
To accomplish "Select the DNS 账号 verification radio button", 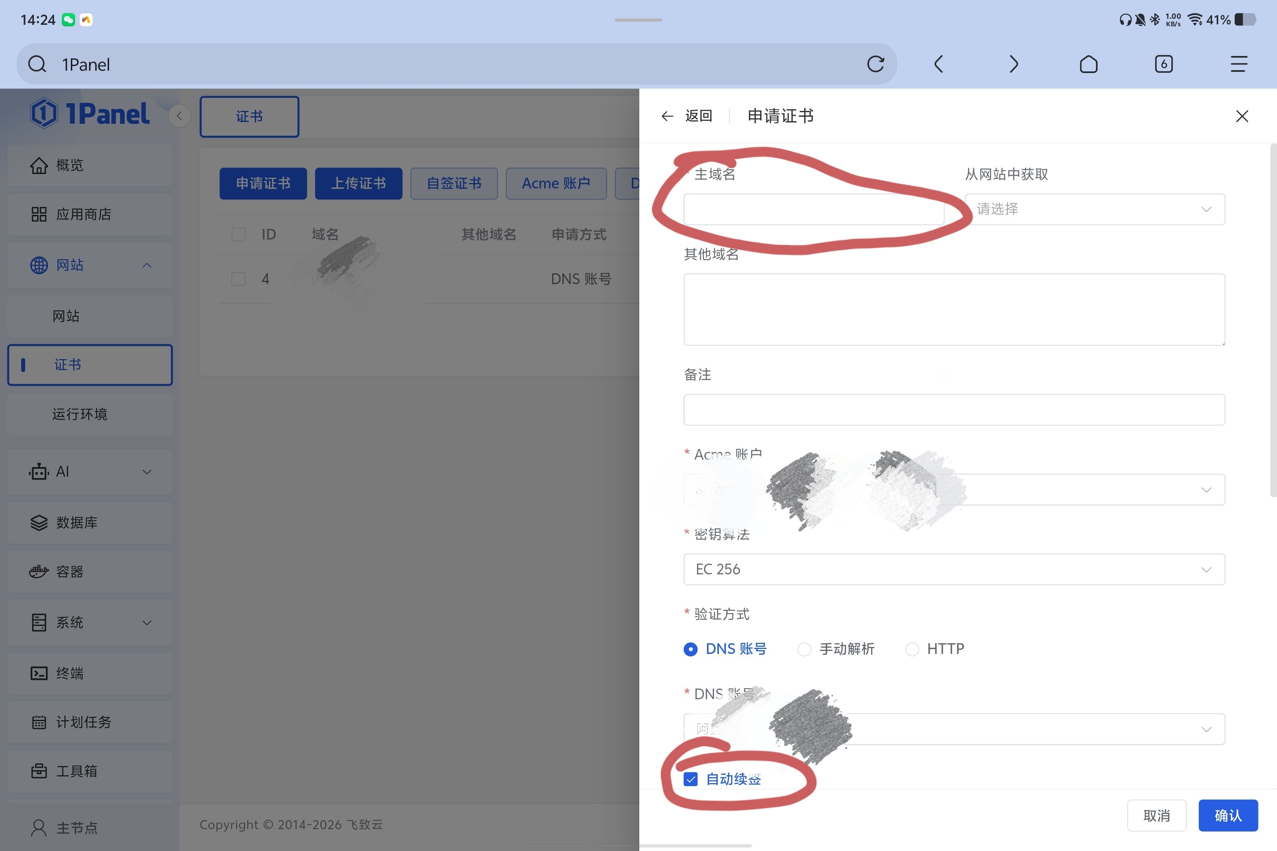I will click(x=690, y=649).
